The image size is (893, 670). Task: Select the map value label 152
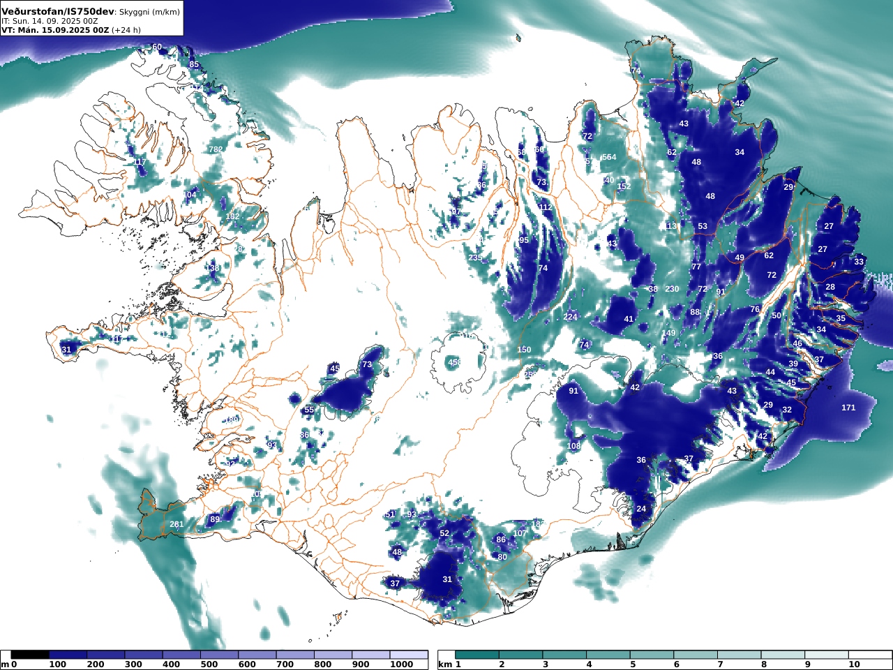(x=624, y=186)
